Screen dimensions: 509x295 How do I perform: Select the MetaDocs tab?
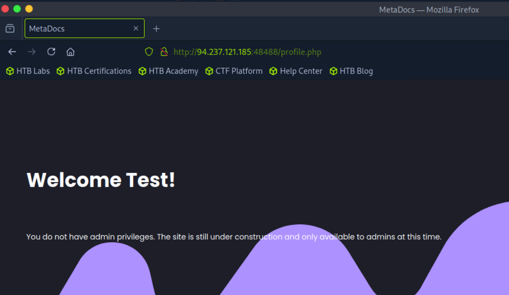[78, 29]
